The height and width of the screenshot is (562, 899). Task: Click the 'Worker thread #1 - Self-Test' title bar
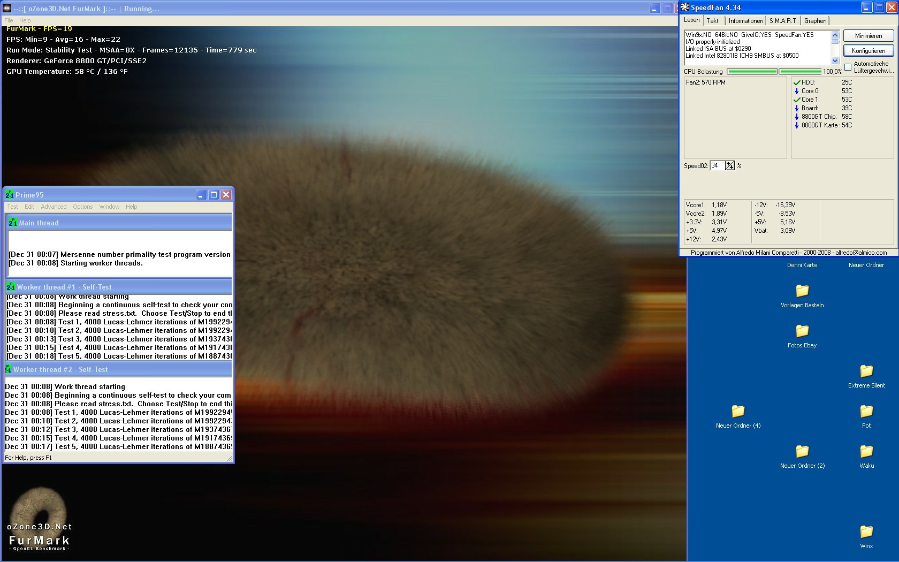click(x=119, y=287)
